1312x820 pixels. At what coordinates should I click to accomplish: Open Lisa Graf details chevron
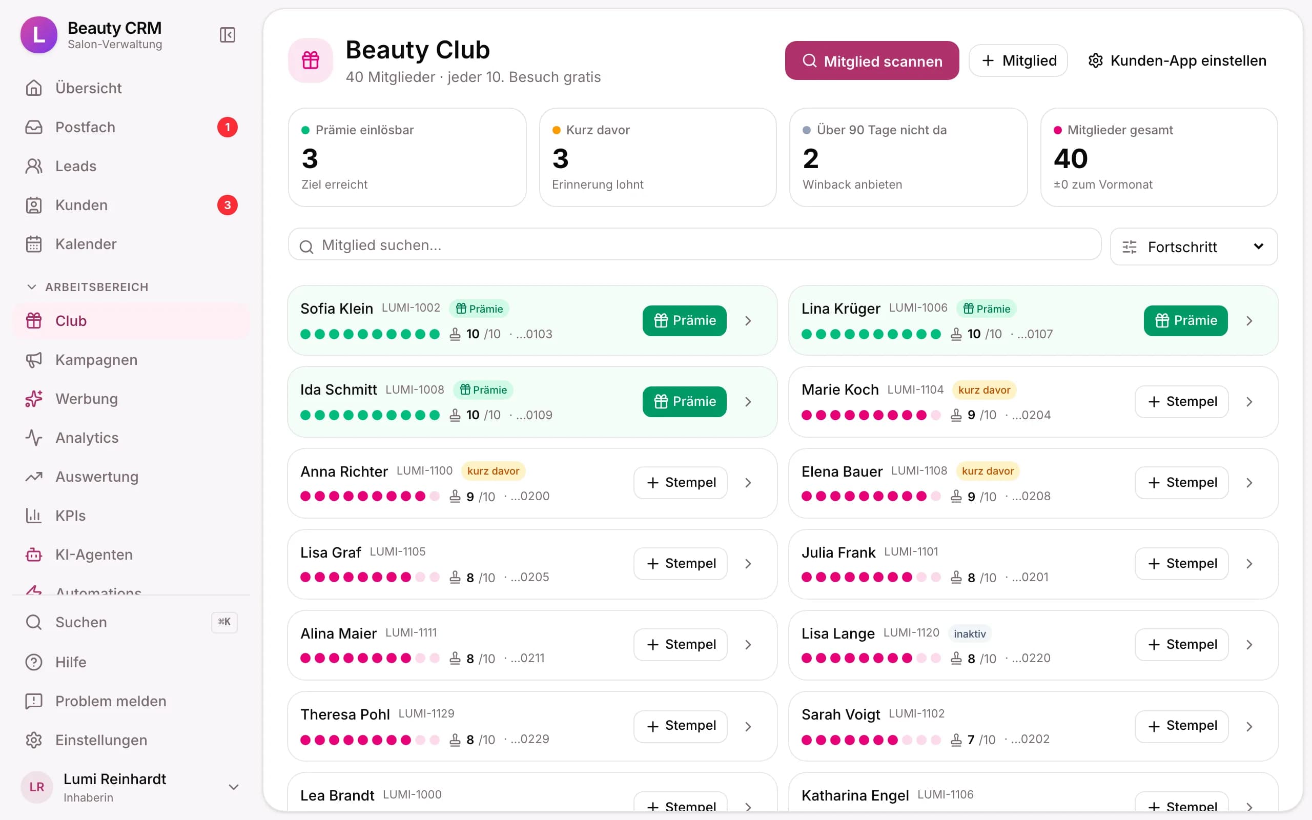click(748, 564)
